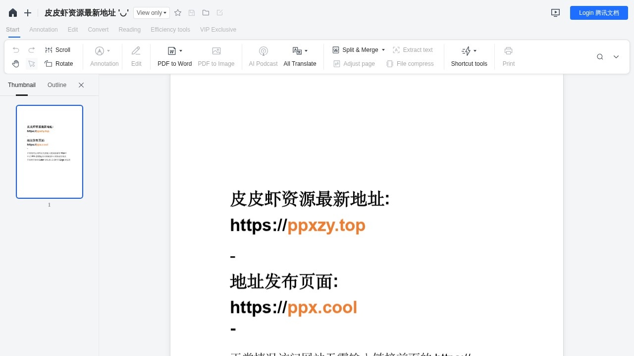Expand the PDF to Word dropdown arrow
The height and width of the screenshot is (356, 634).
pyautogui.click(x=181, y=51)
